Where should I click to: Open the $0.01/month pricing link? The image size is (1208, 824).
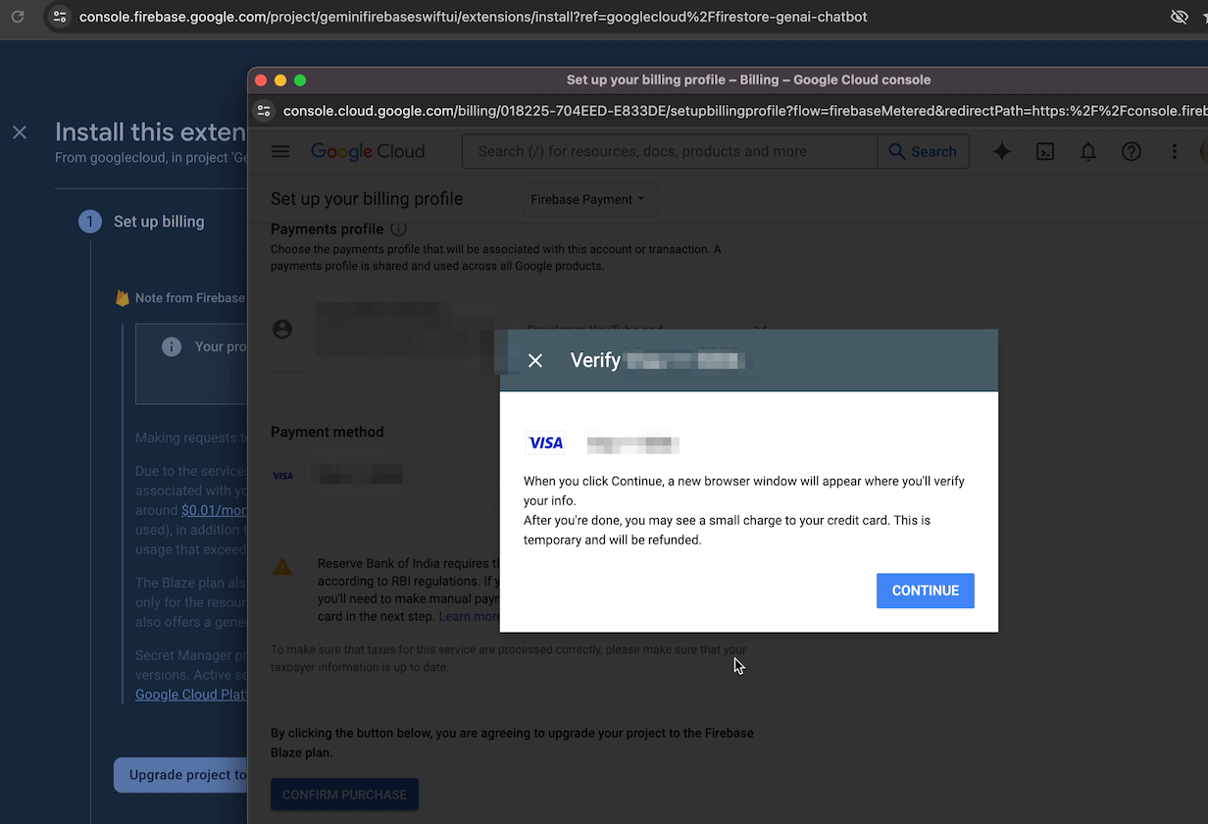pyautogui.click(x=214, y=510)
